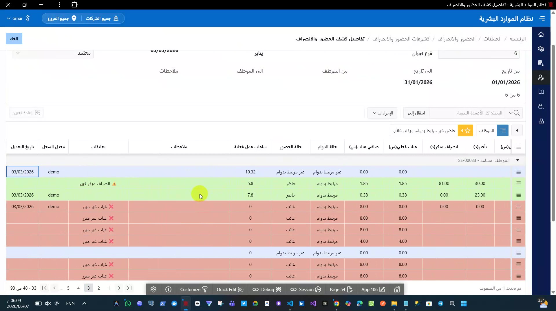
Task: Open the browser extensions puzzle icon in the title bar
Action: click(74, 5)
